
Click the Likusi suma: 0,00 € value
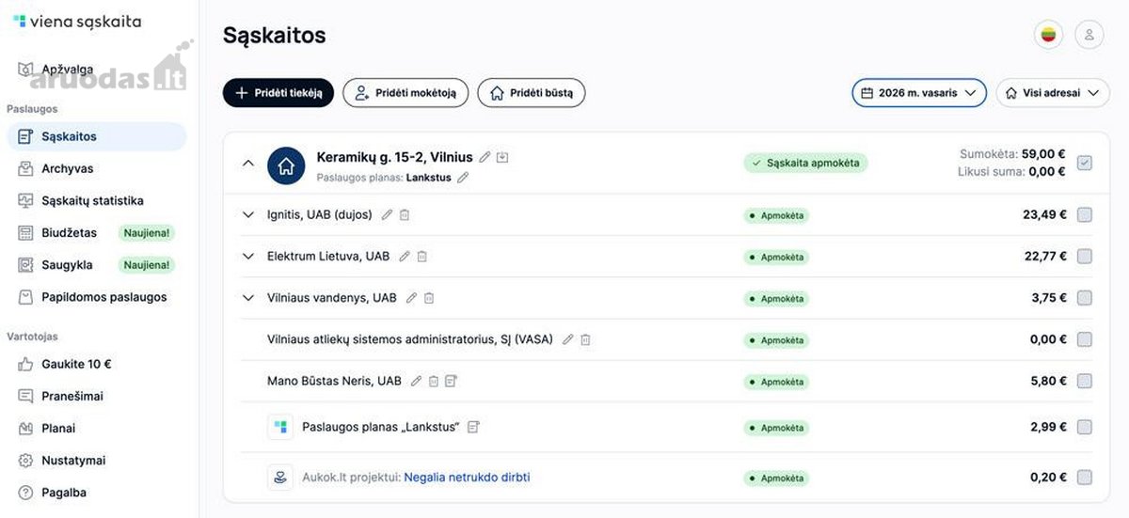tap(1011, 171)
